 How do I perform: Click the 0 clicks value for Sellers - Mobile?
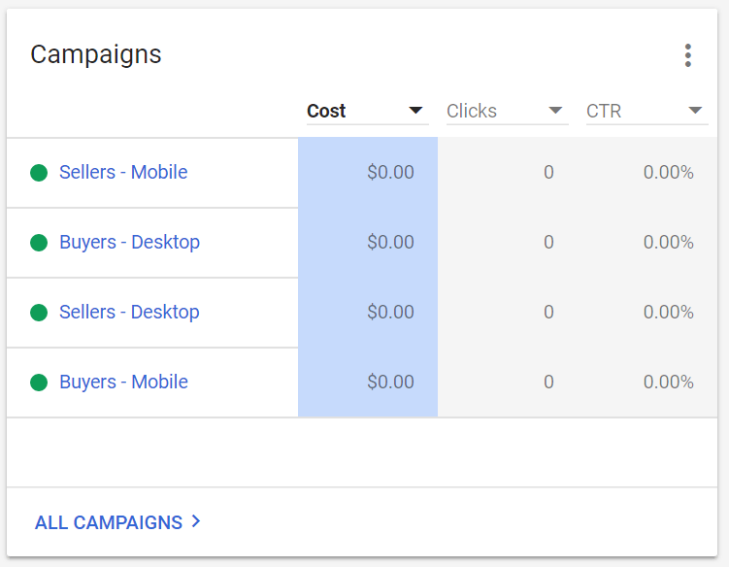[x=548, y=172]
